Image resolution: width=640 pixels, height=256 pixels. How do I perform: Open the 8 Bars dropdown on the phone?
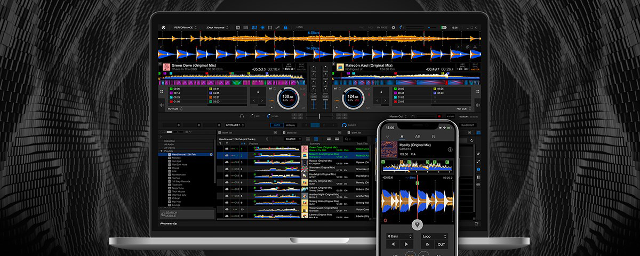click(x=400, y=236)
